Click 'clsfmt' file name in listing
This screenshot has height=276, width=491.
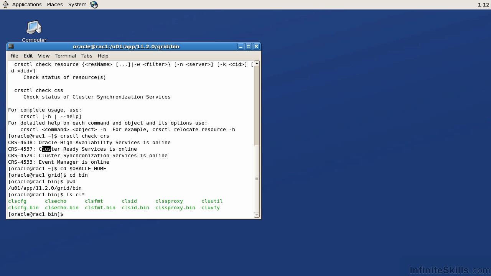click(94, 201)
